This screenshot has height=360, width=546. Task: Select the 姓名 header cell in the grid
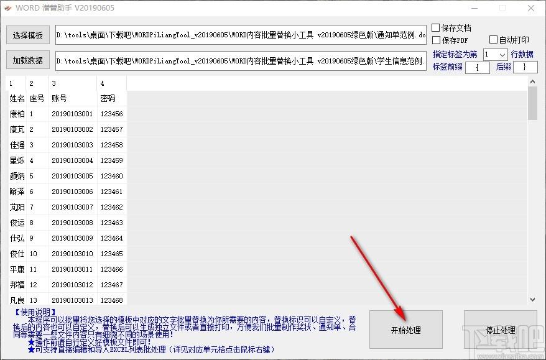point(15,98)
